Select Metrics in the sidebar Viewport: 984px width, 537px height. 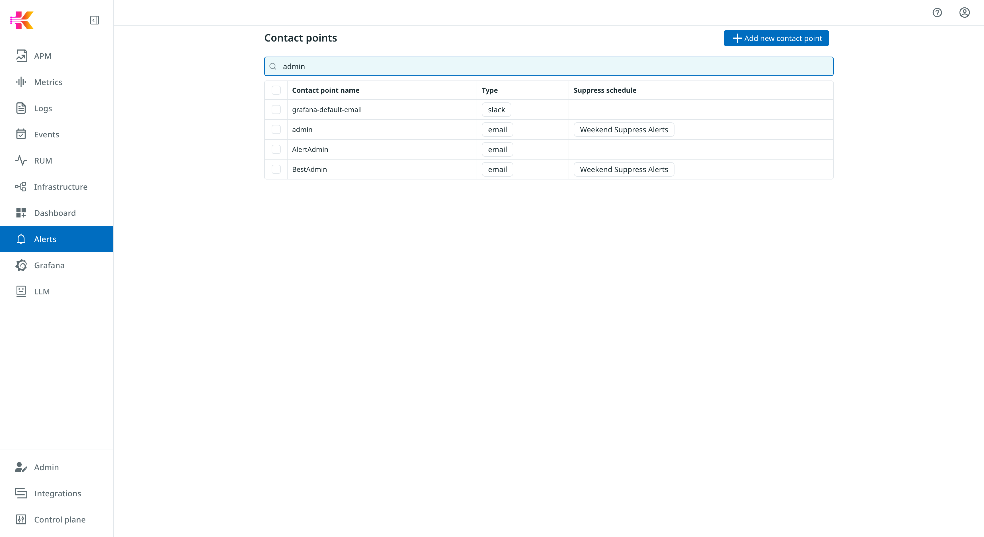pos(48,82)
